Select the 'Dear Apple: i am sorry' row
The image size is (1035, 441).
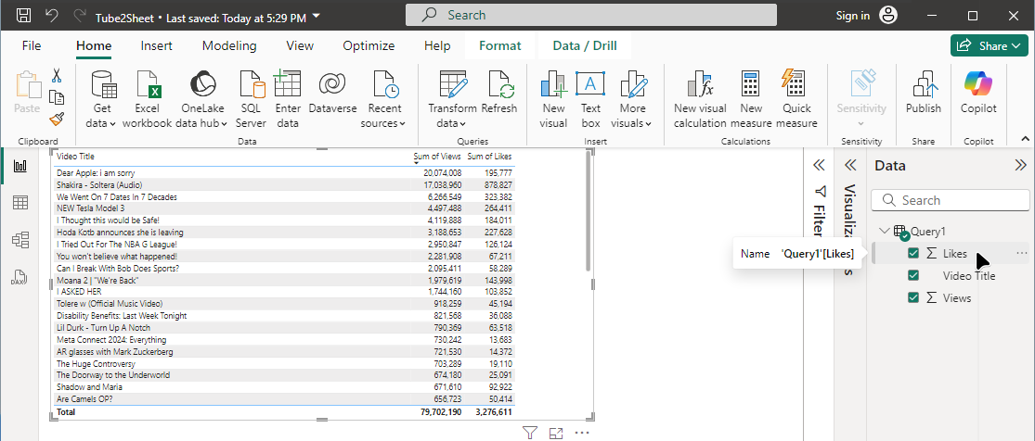point(284,172)
